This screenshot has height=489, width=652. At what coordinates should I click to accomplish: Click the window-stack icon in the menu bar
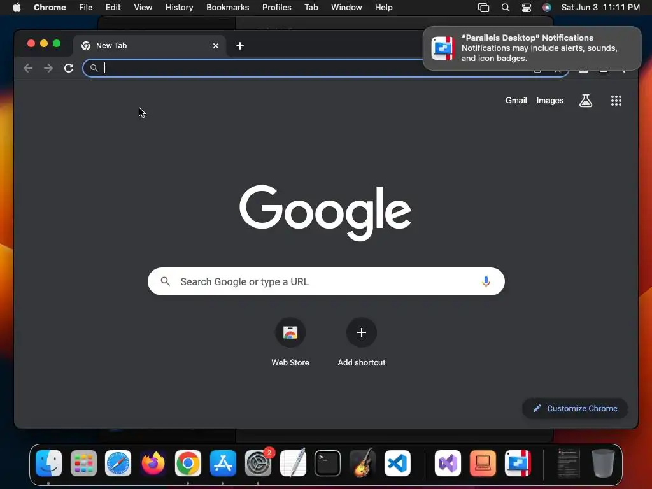coord(483,8)
